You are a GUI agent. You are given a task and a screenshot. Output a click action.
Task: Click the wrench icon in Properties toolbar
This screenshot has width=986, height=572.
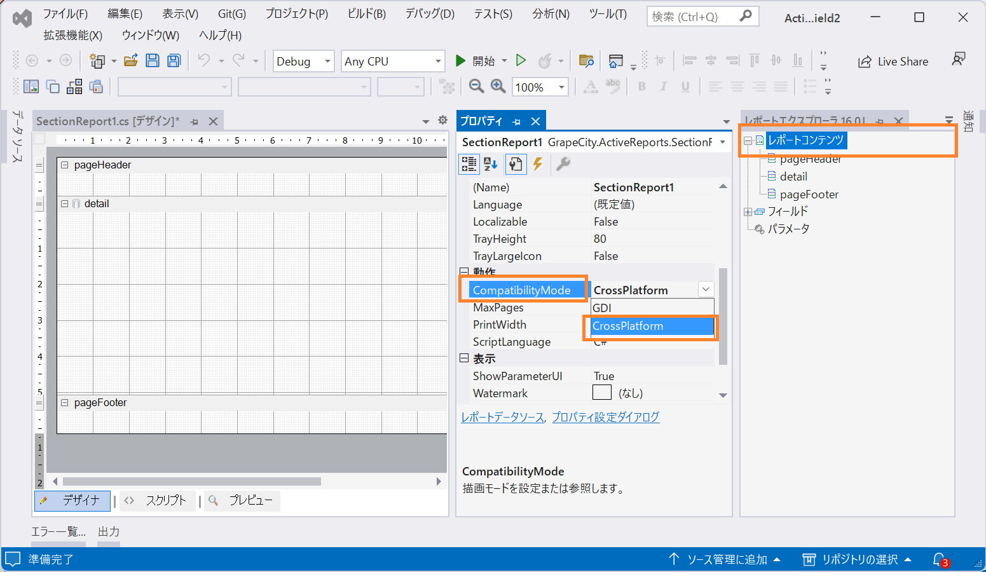[563, 165]
